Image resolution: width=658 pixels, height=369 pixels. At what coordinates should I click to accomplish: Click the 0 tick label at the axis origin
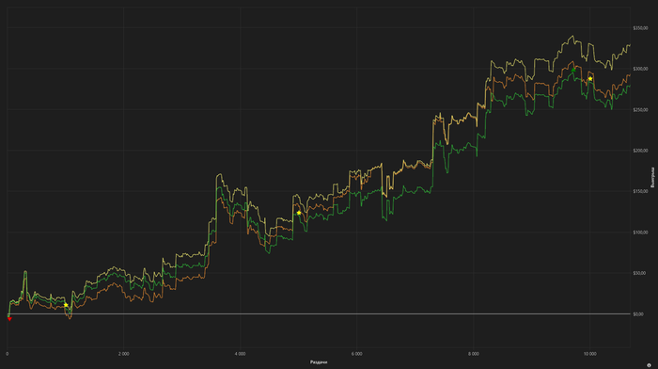click(8, 354)
